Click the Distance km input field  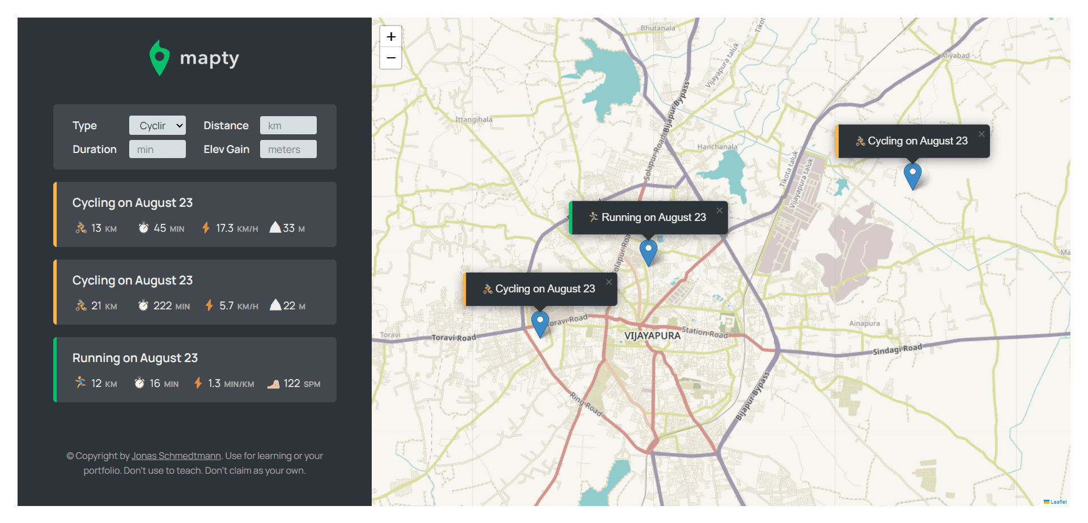tap(288, 125)
